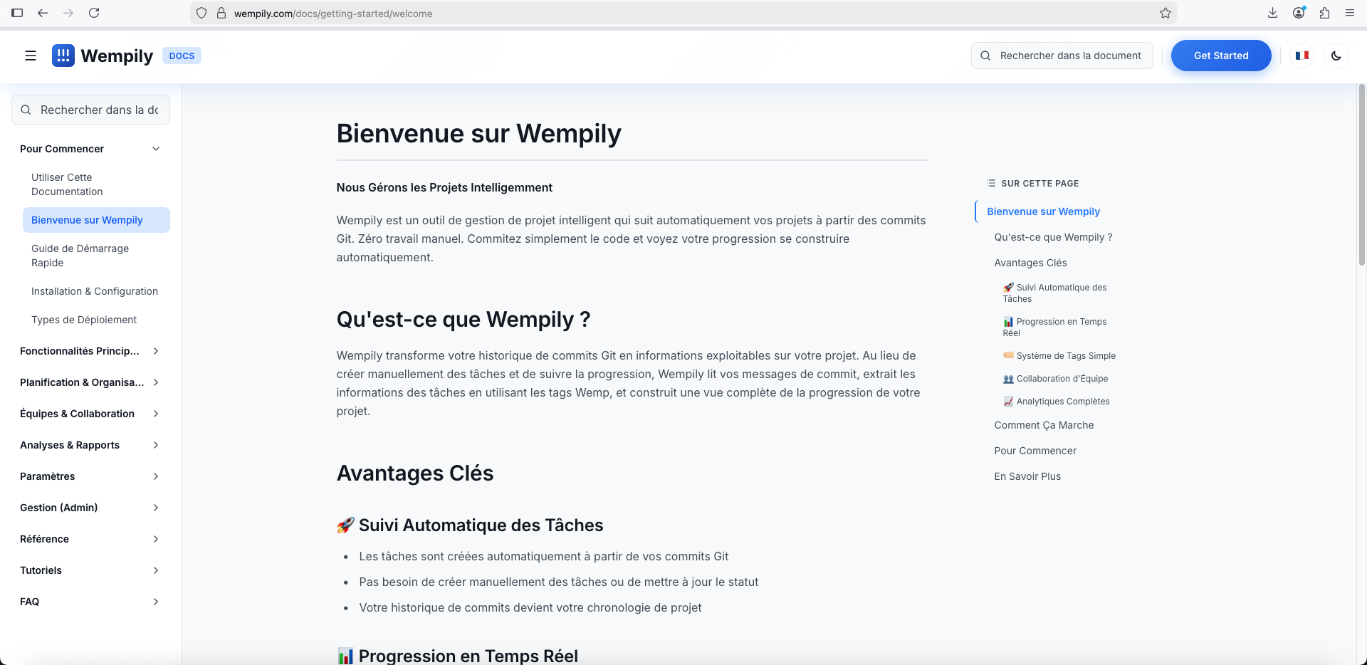Enable dark mode with the moon icon
The height and width of the screenshot is (665, 1367).
(1336, 56)
